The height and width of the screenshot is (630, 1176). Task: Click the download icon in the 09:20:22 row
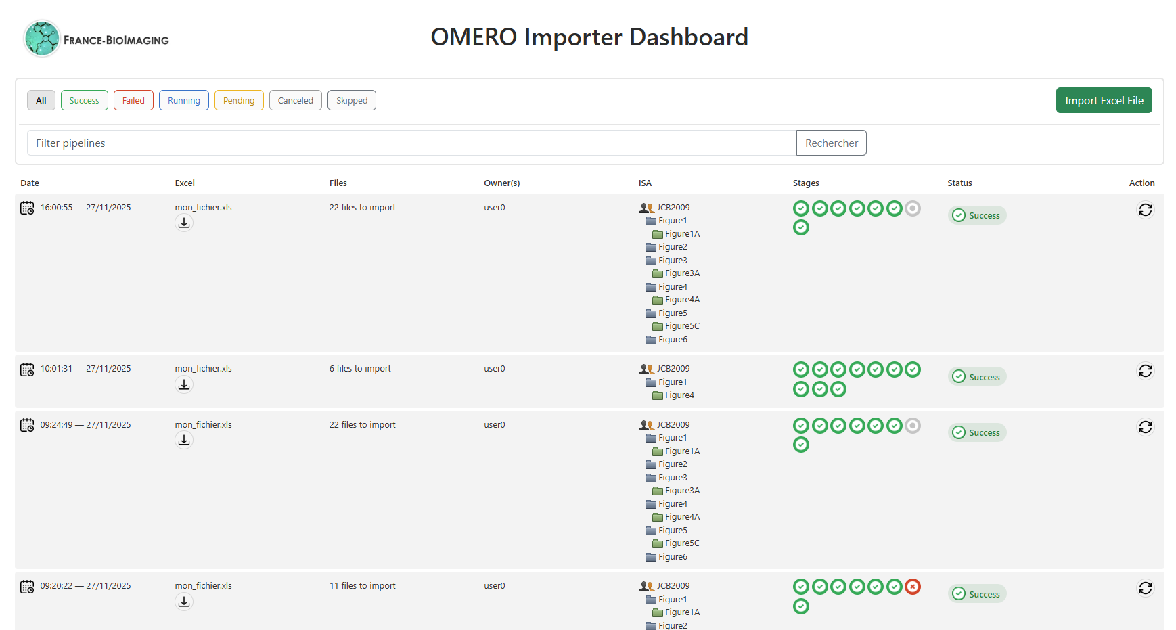tap(183, 601)
